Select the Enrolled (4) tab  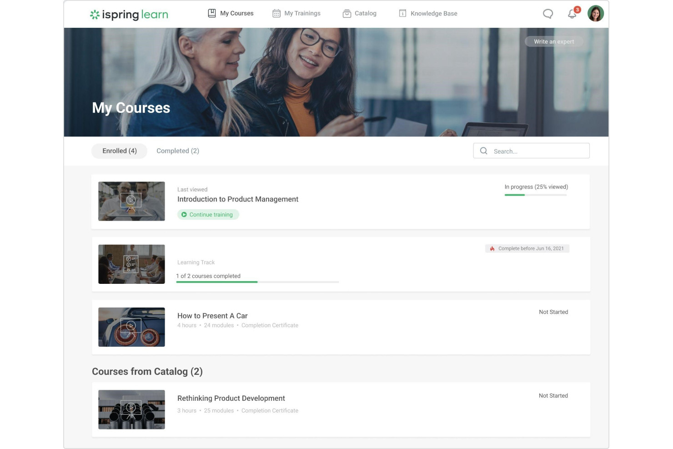(x=120, y=151)
